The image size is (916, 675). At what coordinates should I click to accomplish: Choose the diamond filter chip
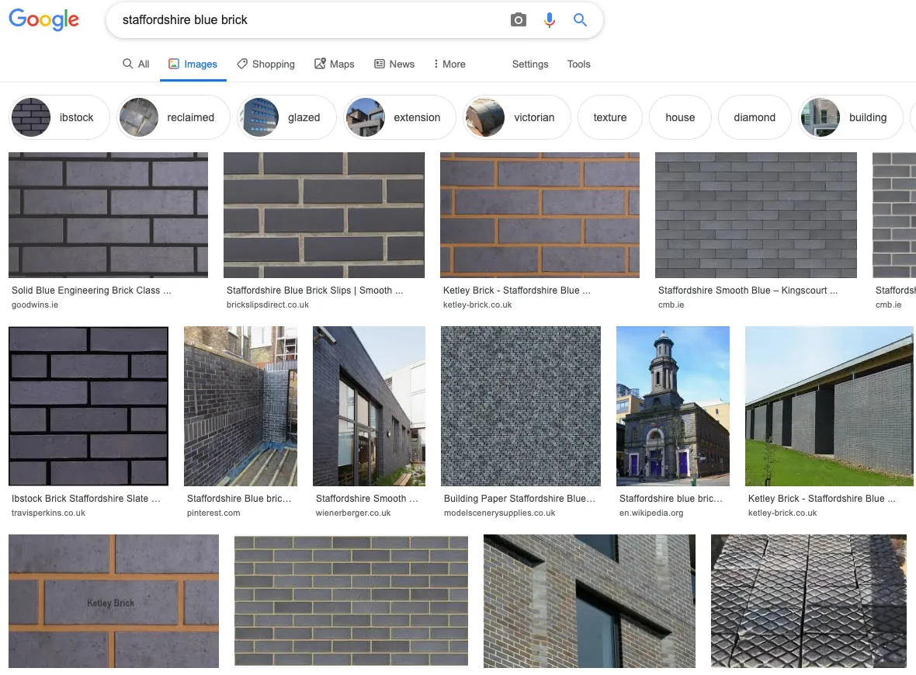point(755,117)
